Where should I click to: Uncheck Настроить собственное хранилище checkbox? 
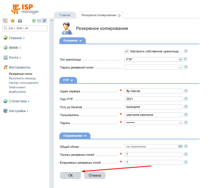126,51
